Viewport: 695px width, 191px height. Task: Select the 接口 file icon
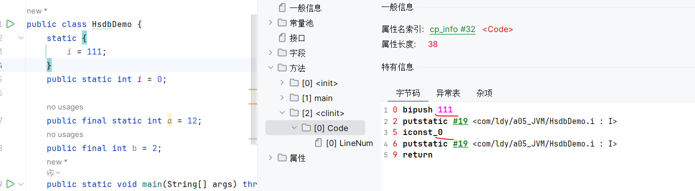pyautogui.click(x=282, y=38)
